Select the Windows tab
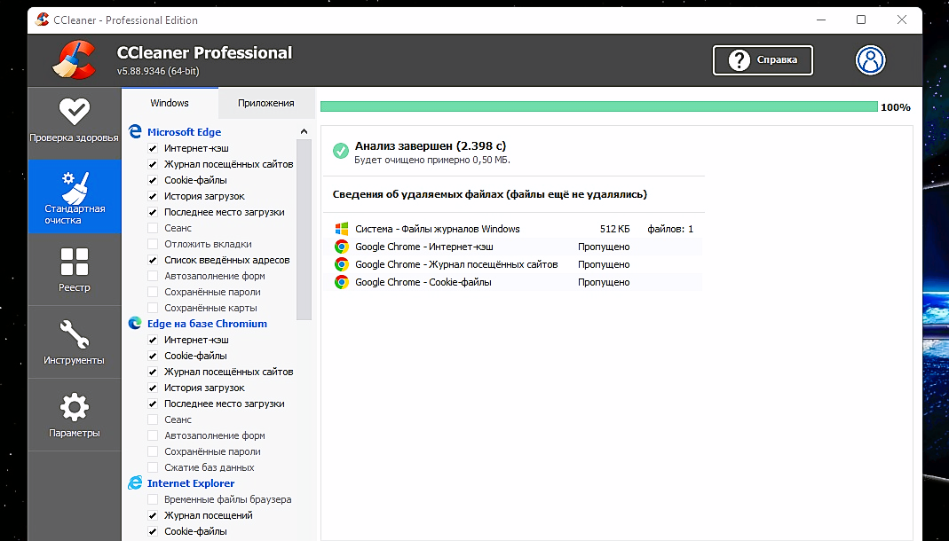949x541 pixels. point(170,103)
